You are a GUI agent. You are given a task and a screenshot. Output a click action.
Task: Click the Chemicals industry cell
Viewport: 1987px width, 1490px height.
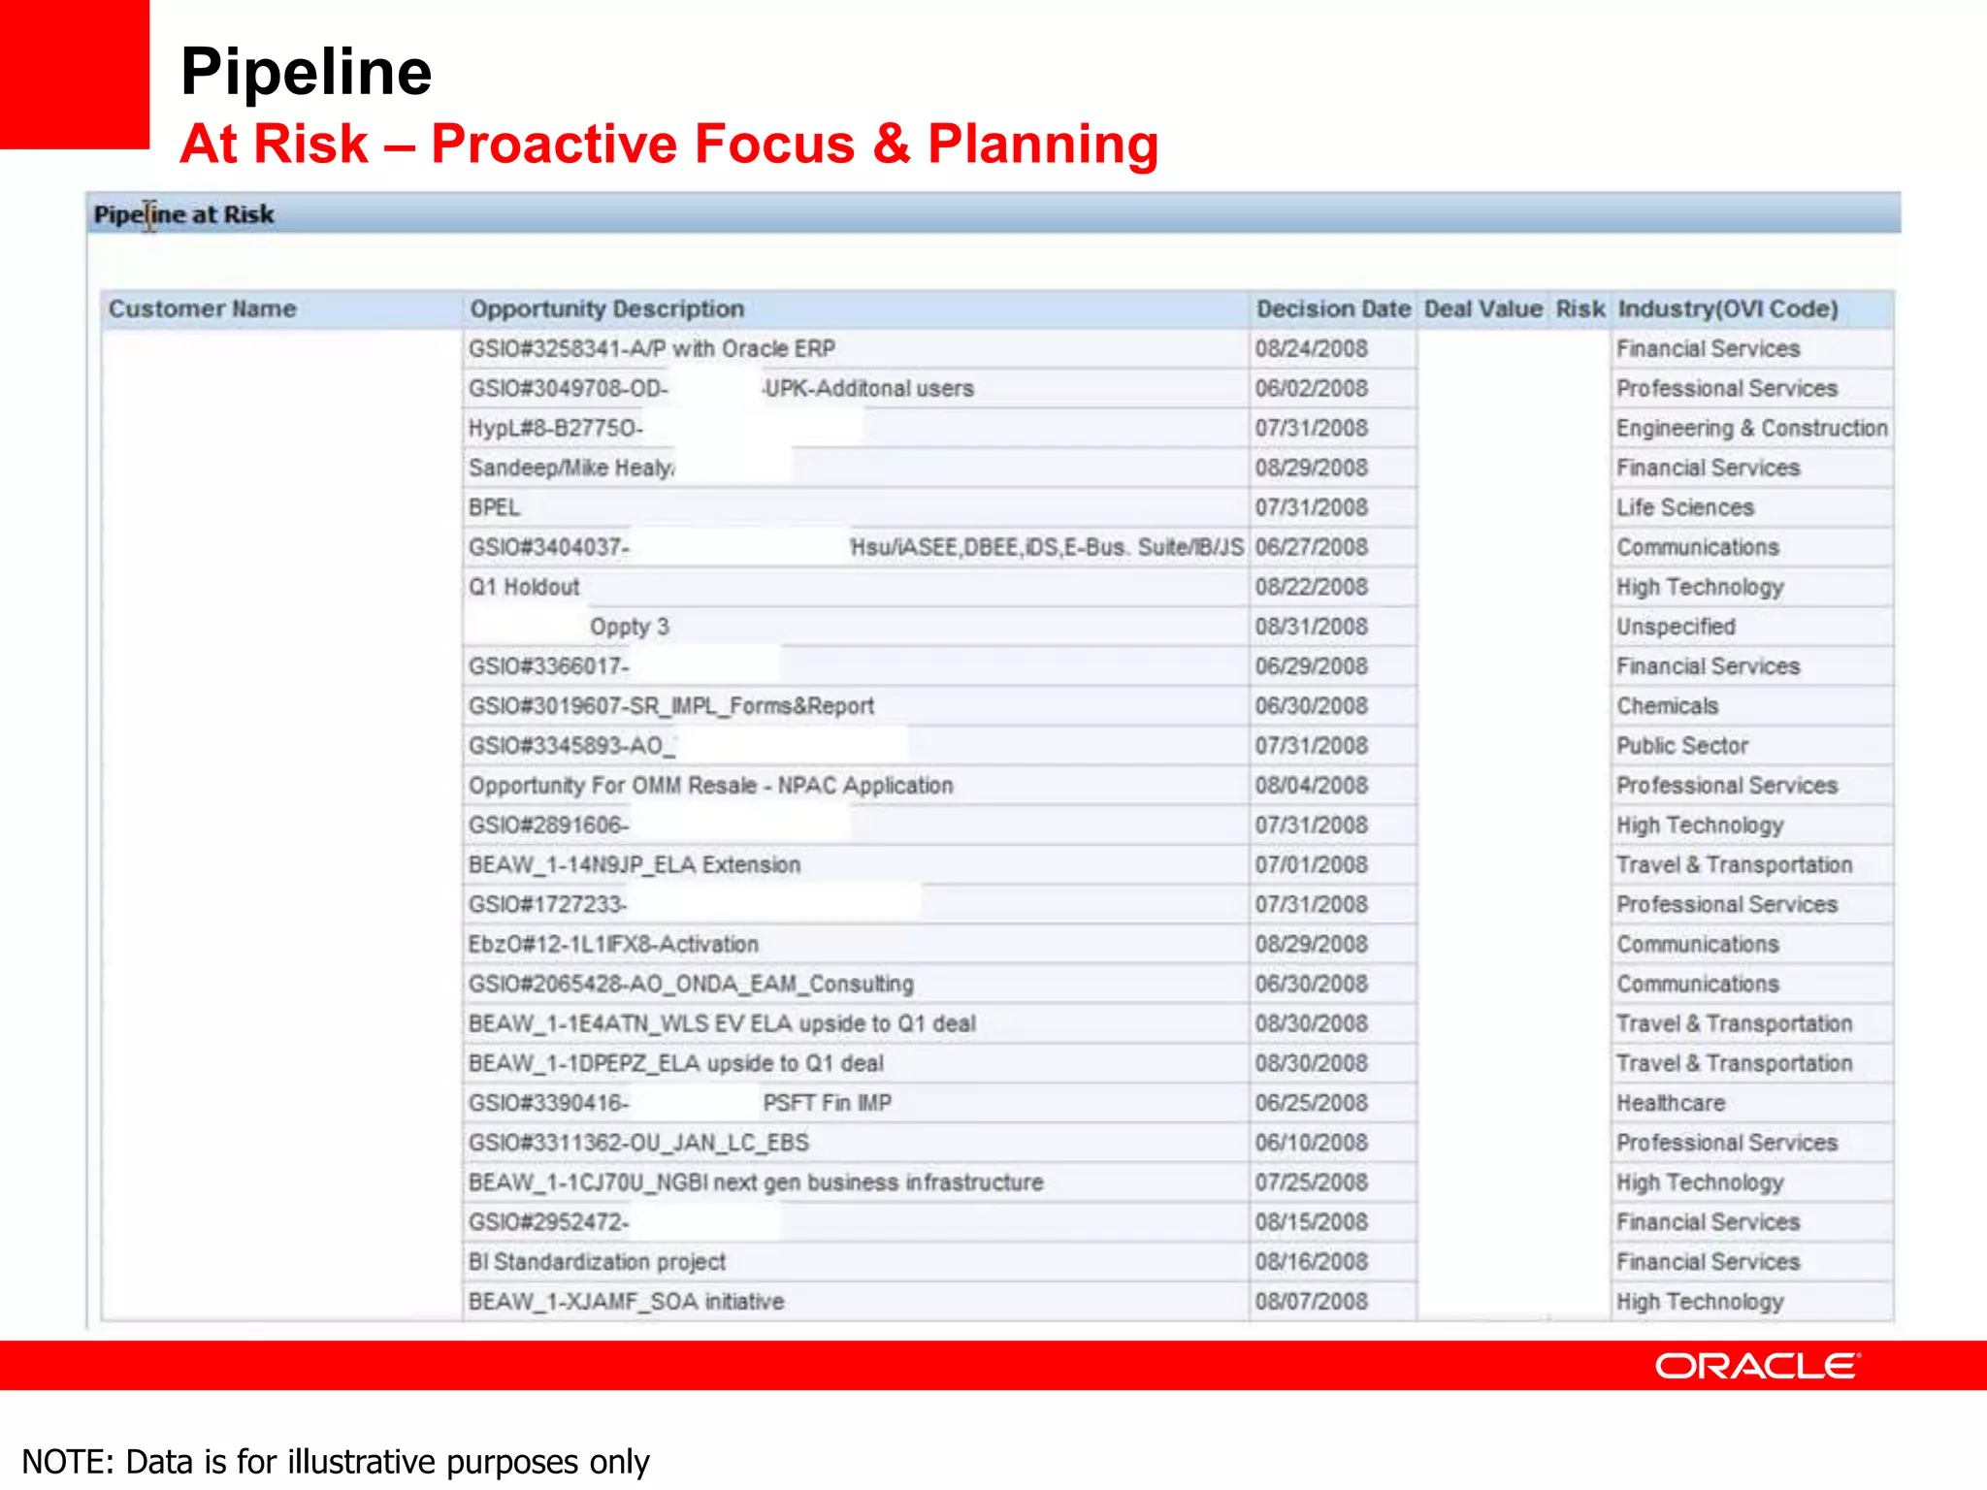1668,706
